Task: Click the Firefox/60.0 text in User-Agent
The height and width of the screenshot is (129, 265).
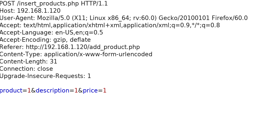Action: [x=230, y=18]
